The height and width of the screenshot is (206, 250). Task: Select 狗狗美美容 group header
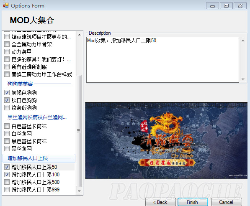click(x=20, y=84)
